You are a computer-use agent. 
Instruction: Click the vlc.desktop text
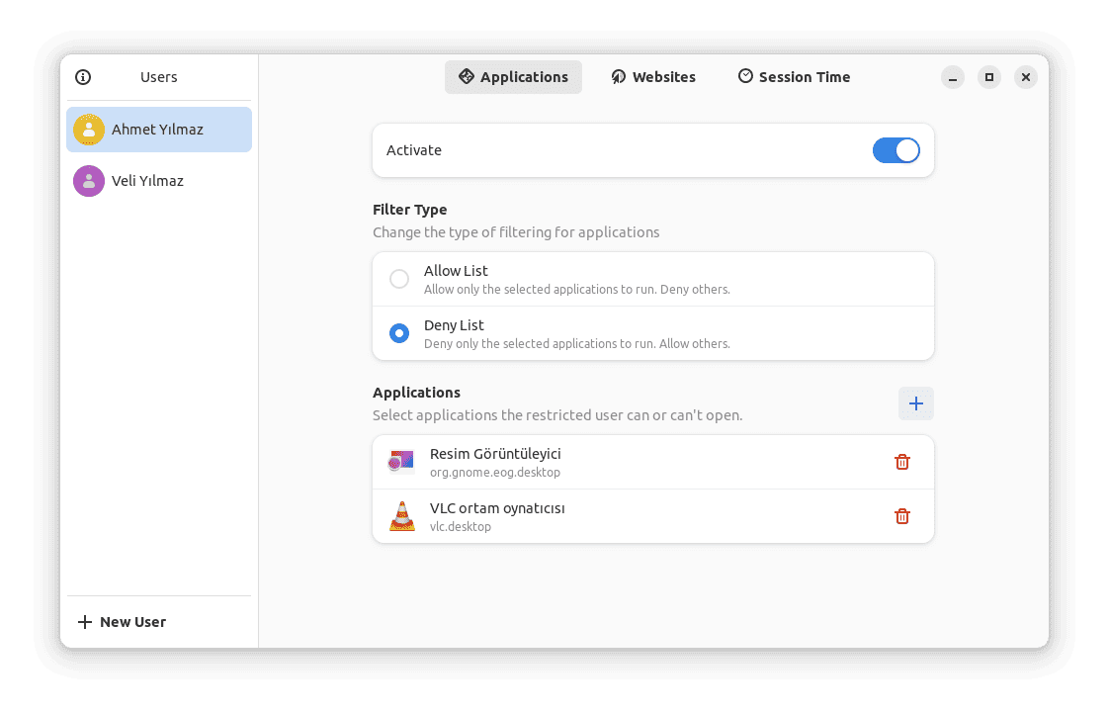(x=461, y=527)
